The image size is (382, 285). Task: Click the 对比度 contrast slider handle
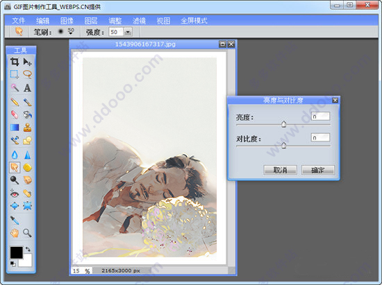(x=283, y=145)
